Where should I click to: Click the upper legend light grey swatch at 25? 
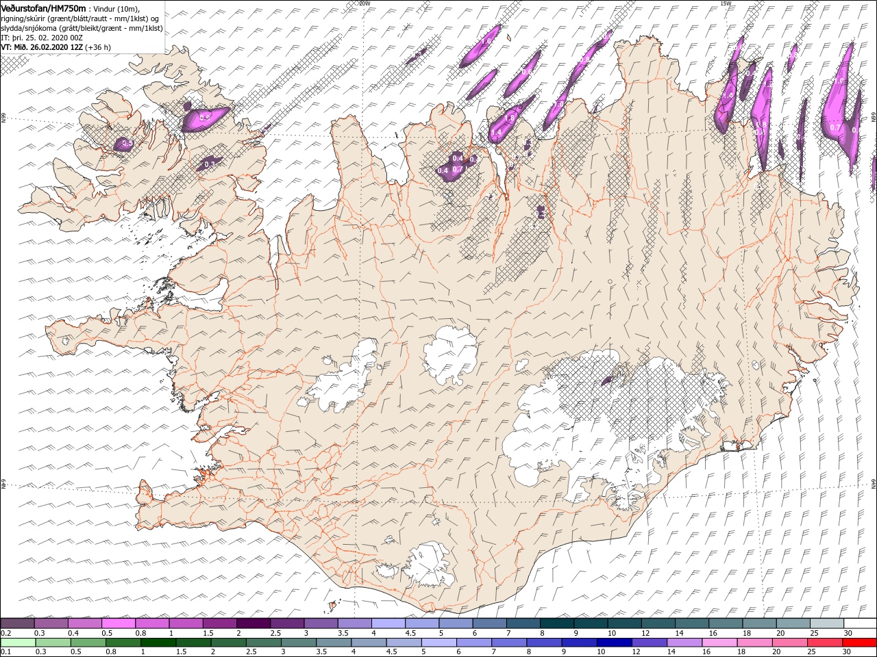tap(826, 623)
